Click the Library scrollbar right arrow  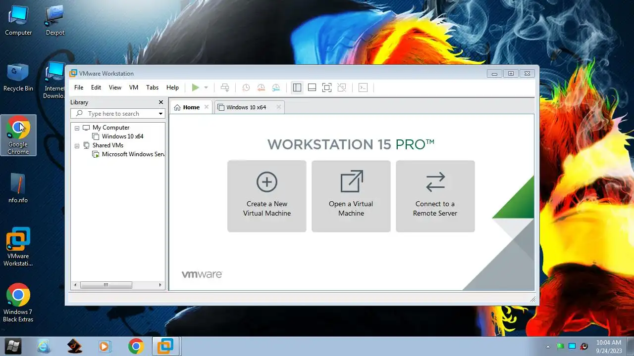(160, 285)
